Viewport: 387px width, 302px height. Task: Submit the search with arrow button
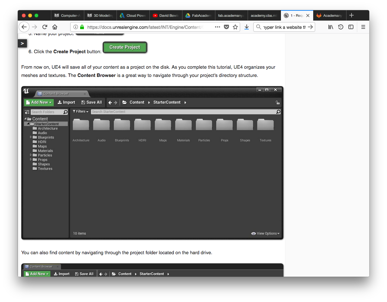click(310, 27)
